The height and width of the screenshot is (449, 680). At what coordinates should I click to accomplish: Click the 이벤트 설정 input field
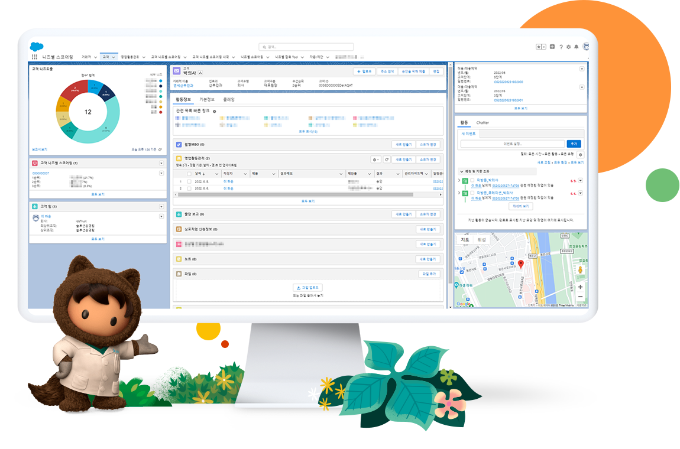click(513, 144)
